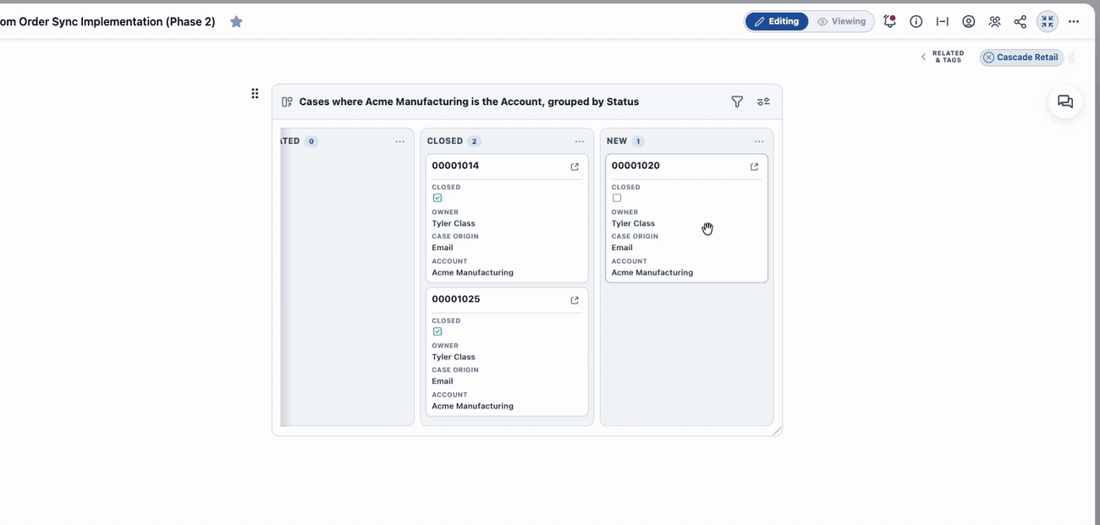Viewport: 1100px width, 525px height.
Task: Click Email origin on case 00001014
Action: 443,248
